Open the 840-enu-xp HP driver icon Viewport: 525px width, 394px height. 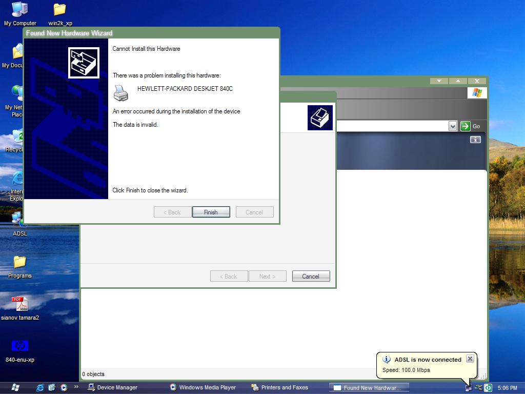[19, 346]
